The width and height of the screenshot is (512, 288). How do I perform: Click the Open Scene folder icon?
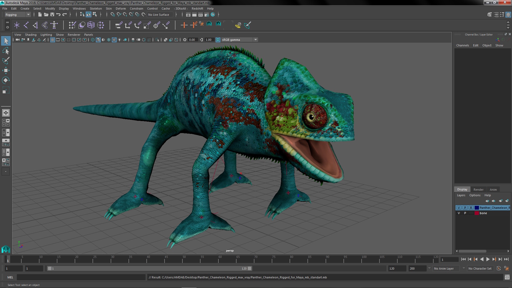point(46,15)
